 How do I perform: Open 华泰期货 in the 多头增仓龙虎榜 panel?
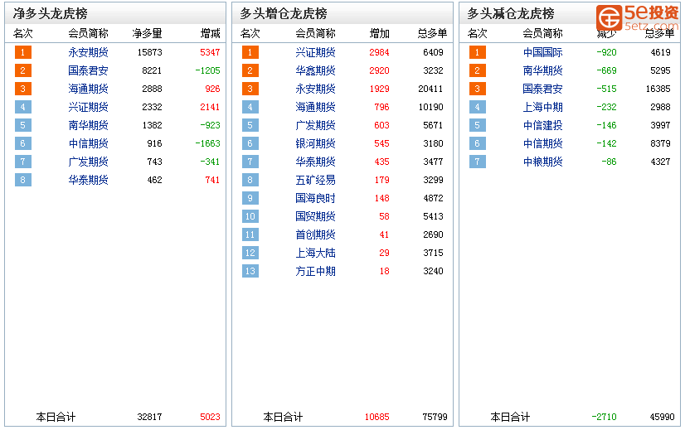point(315,162)
